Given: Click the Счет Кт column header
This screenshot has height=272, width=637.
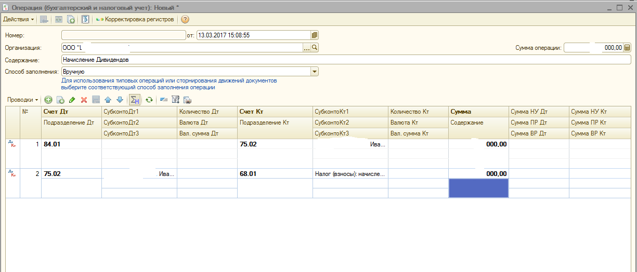Looking at the screenshot, I should click(x=274, y=112).
